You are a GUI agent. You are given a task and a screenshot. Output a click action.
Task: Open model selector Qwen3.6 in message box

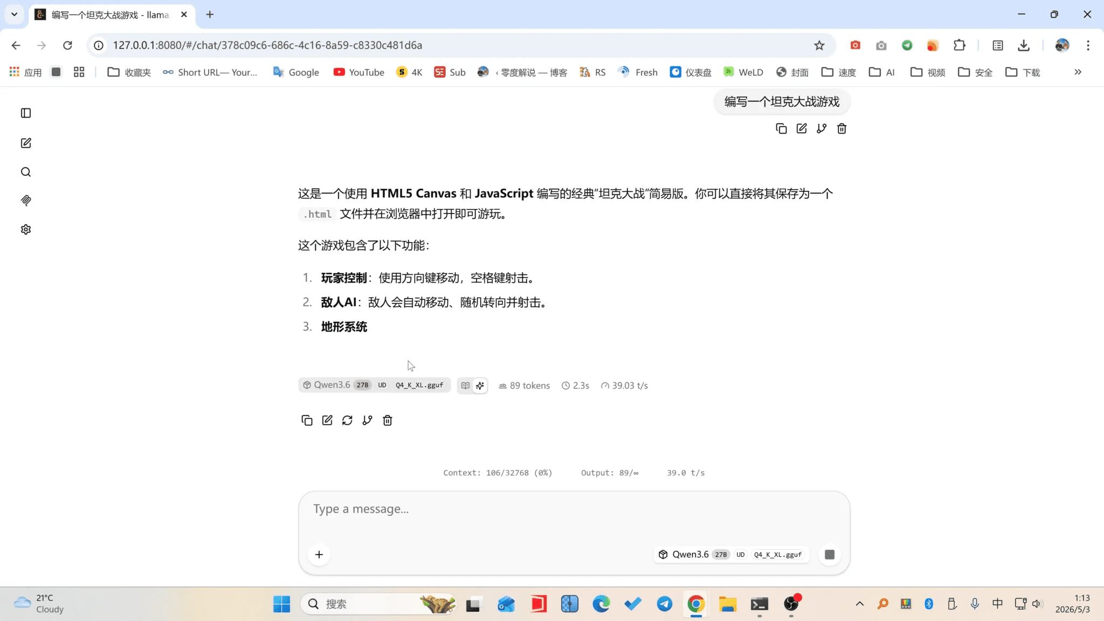tap(732, 555)
